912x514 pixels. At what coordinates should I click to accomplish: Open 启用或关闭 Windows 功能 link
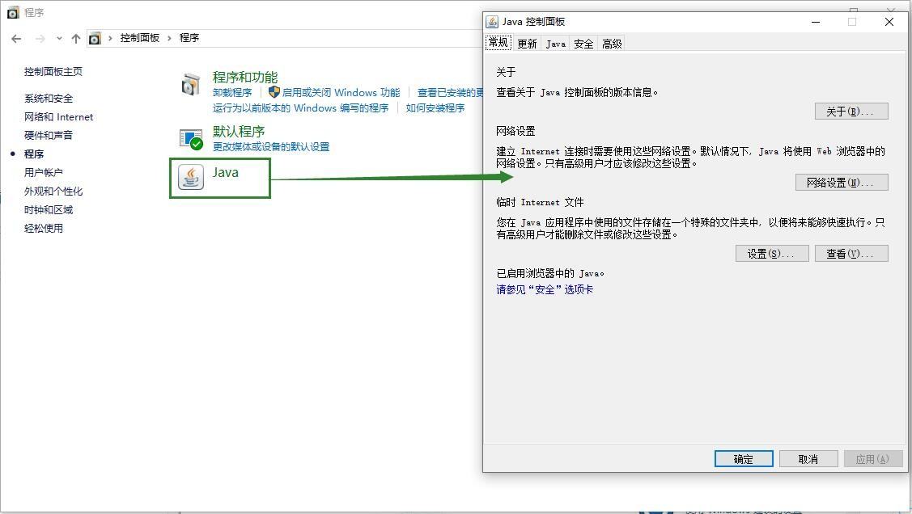(341, 93)
